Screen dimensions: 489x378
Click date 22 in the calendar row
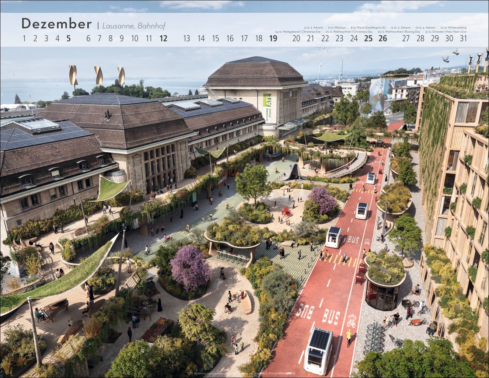click(325, 38)
